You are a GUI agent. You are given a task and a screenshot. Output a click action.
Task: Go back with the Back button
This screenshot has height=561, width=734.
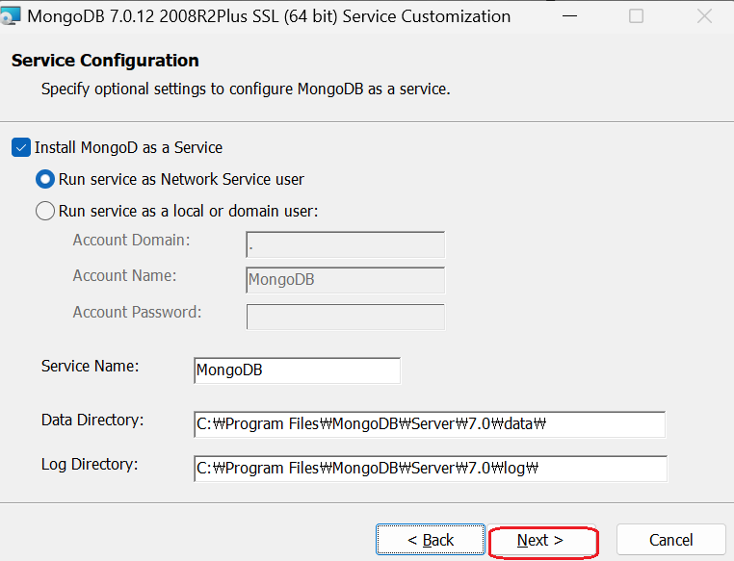tap(431, 540)
